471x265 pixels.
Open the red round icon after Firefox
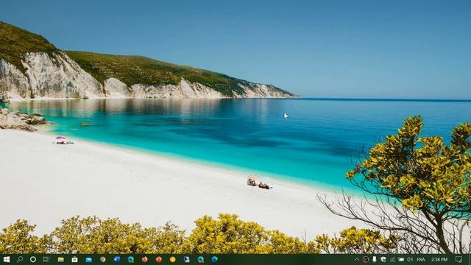[159, 259]
